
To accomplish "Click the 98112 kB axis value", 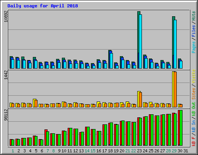I will 6,115.
